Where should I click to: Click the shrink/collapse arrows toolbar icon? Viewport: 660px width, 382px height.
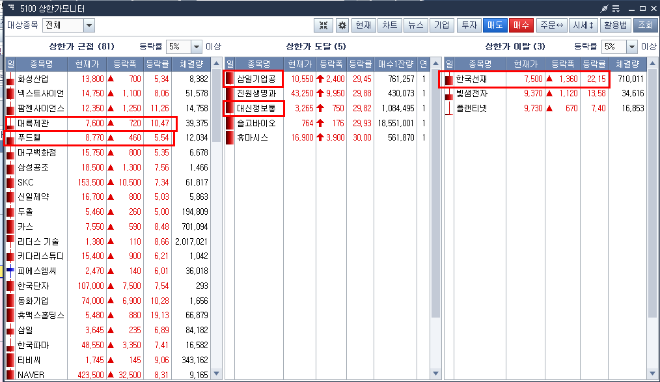(x=323, y=25)
